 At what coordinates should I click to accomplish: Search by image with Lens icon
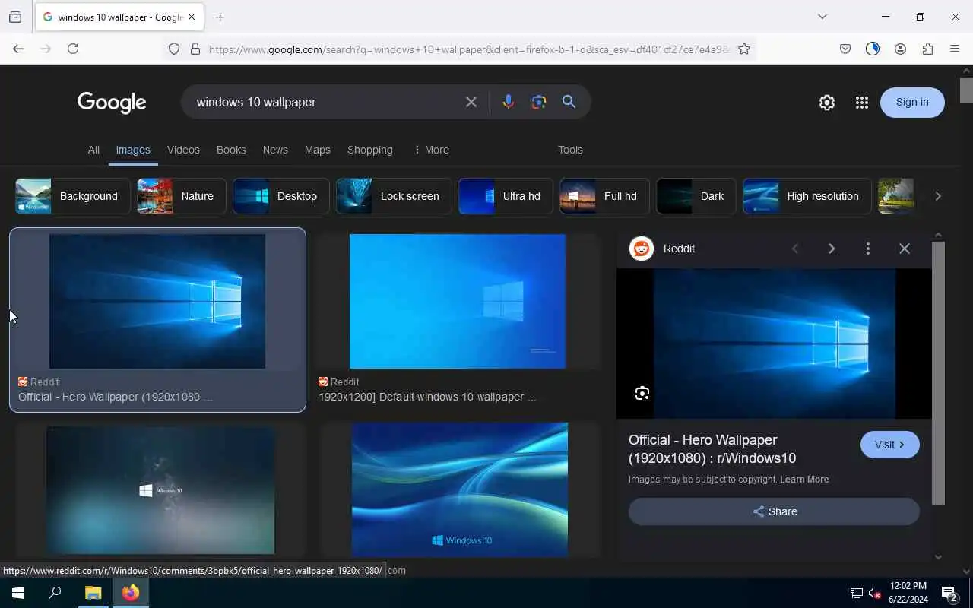point(539,102)
